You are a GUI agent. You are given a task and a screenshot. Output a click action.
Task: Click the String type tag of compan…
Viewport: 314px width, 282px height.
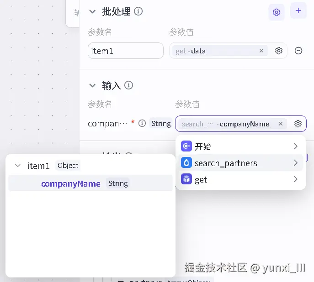point(161,123)
